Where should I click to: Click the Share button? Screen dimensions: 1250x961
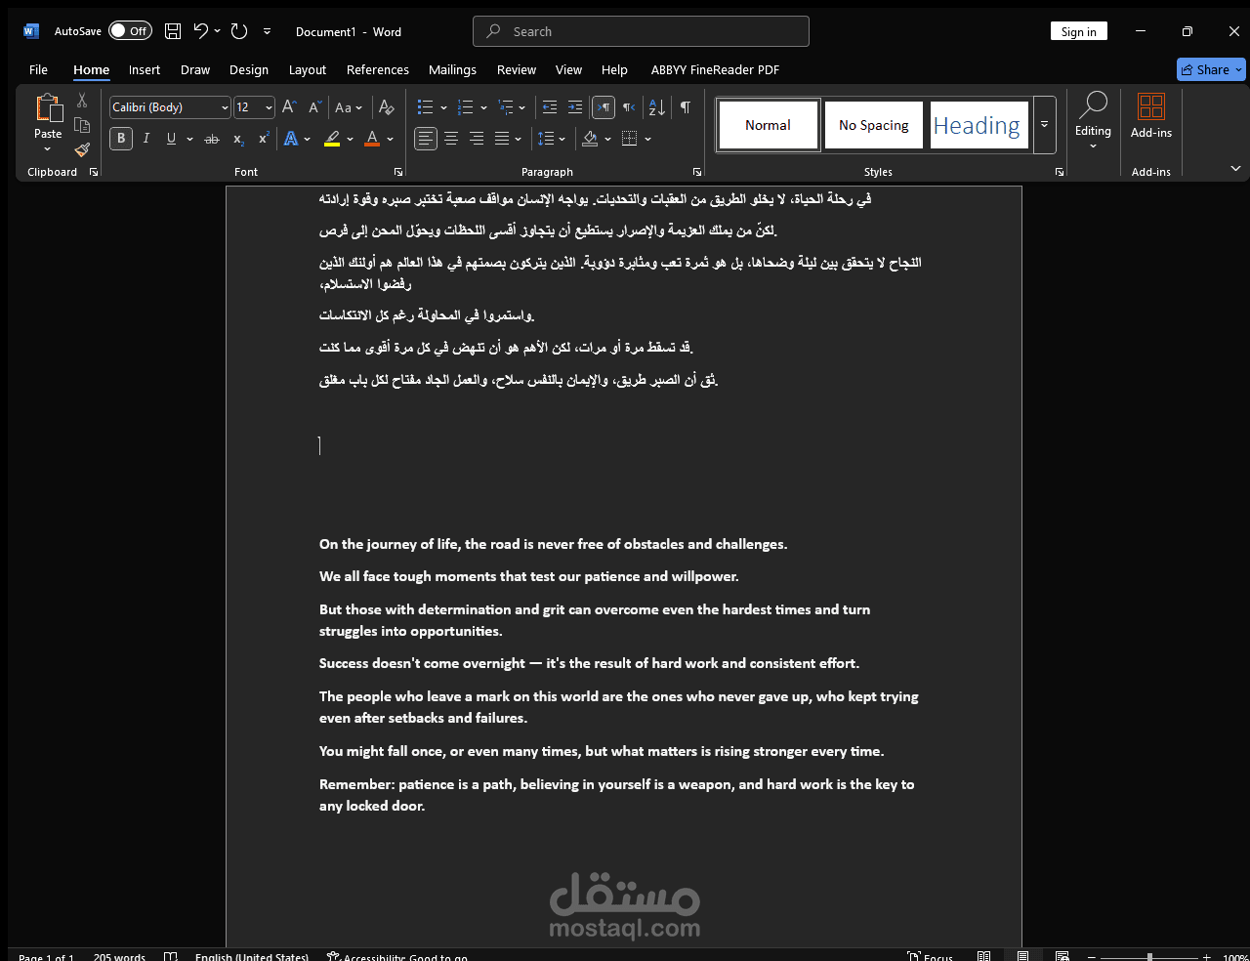[1211, 69]
